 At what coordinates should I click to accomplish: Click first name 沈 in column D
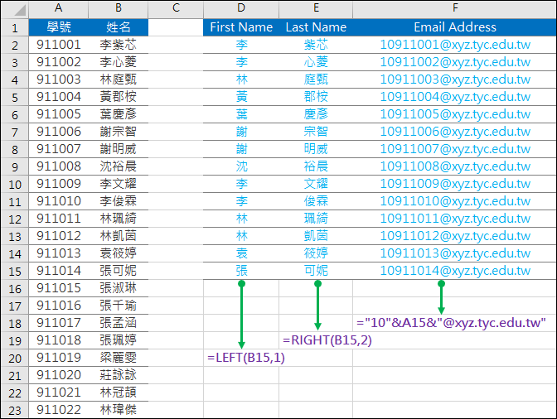[x=241, y=166]
